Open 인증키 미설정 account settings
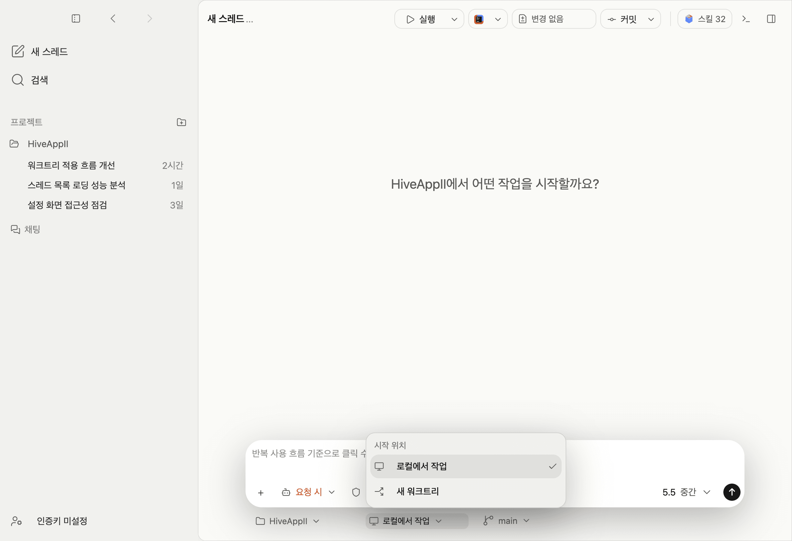Image resolution: width=792 pixels, height=541 pixels. pyautogui.click(x=49, y=521)
